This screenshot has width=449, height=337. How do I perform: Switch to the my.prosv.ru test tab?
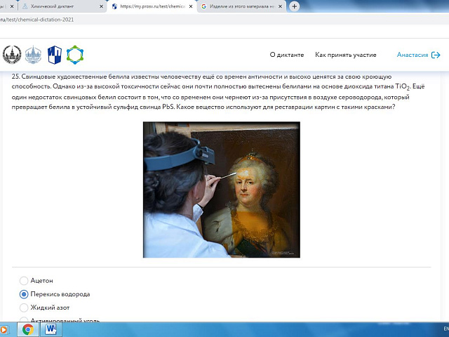pos(152,6)
